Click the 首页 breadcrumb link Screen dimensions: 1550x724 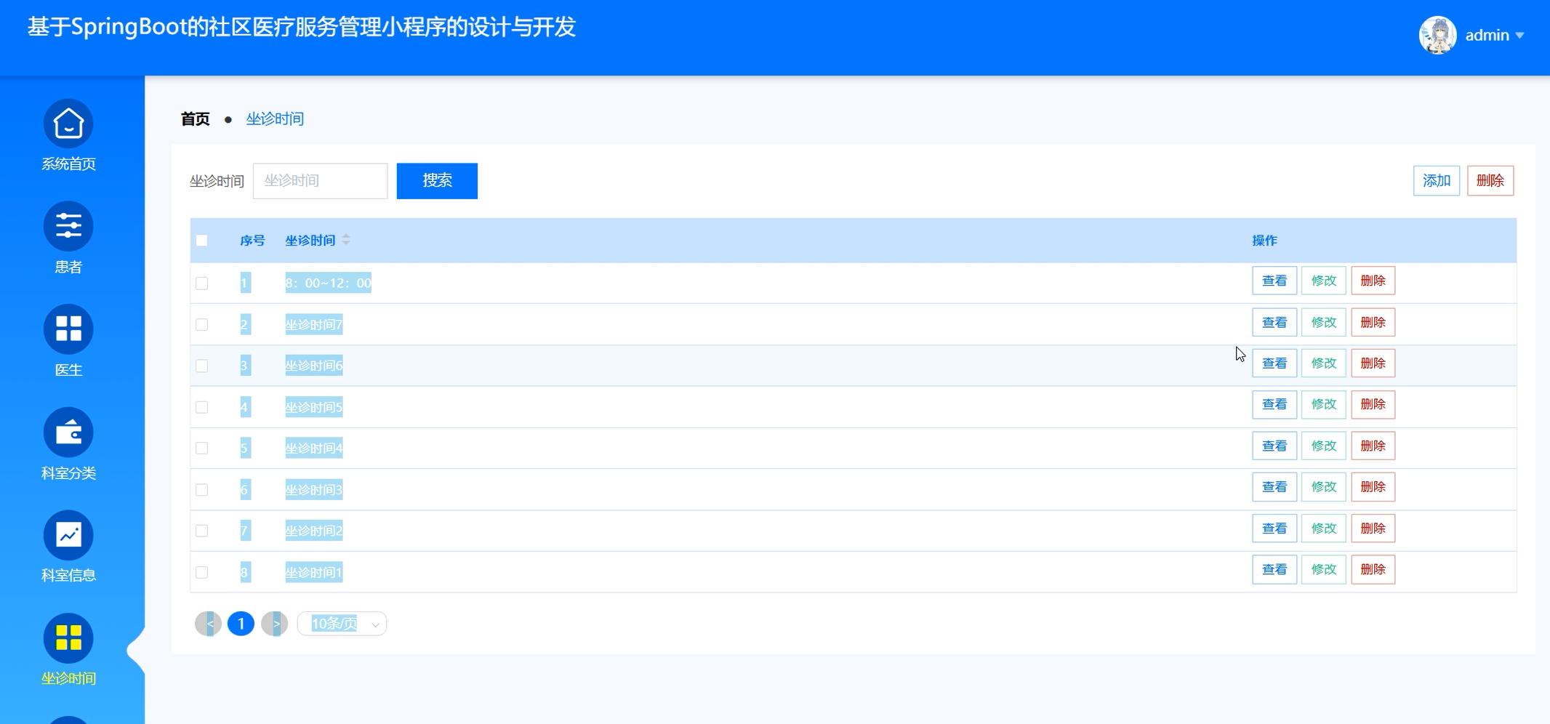[x=196, y=118]
